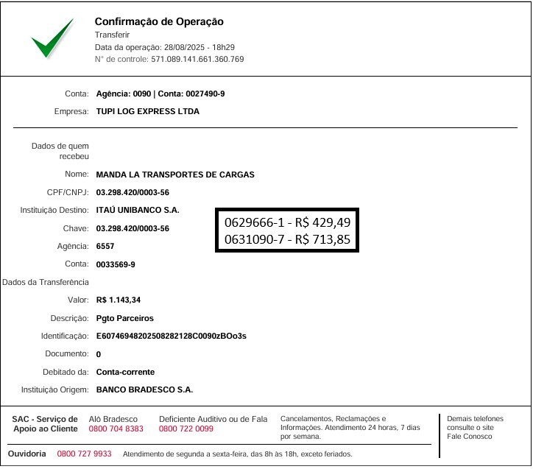This screenshot has height=469, width=533.
Task: Click the ITAÚ UNIBANCO S.A. destination institution
Action: (x=138, y=211)
